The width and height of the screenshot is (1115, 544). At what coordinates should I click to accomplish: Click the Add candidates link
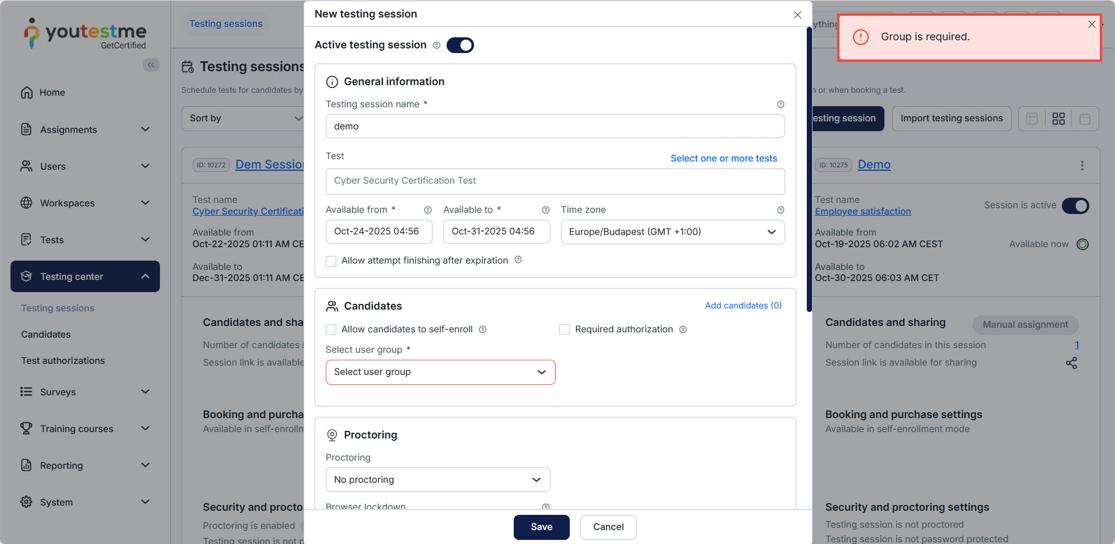[743, 306]
